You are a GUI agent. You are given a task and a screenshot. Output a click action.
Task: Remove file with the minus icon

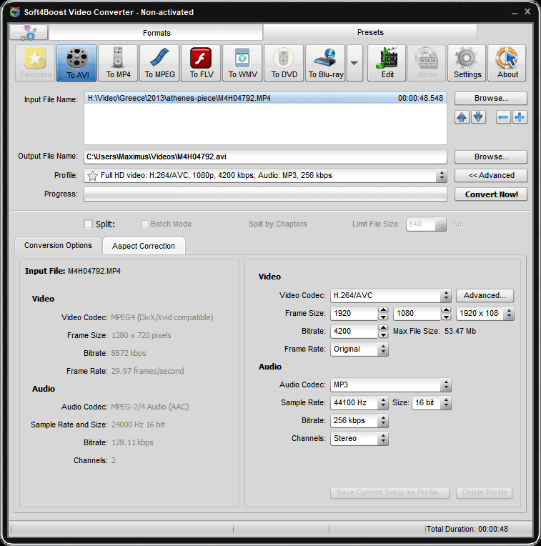(503, 117)
